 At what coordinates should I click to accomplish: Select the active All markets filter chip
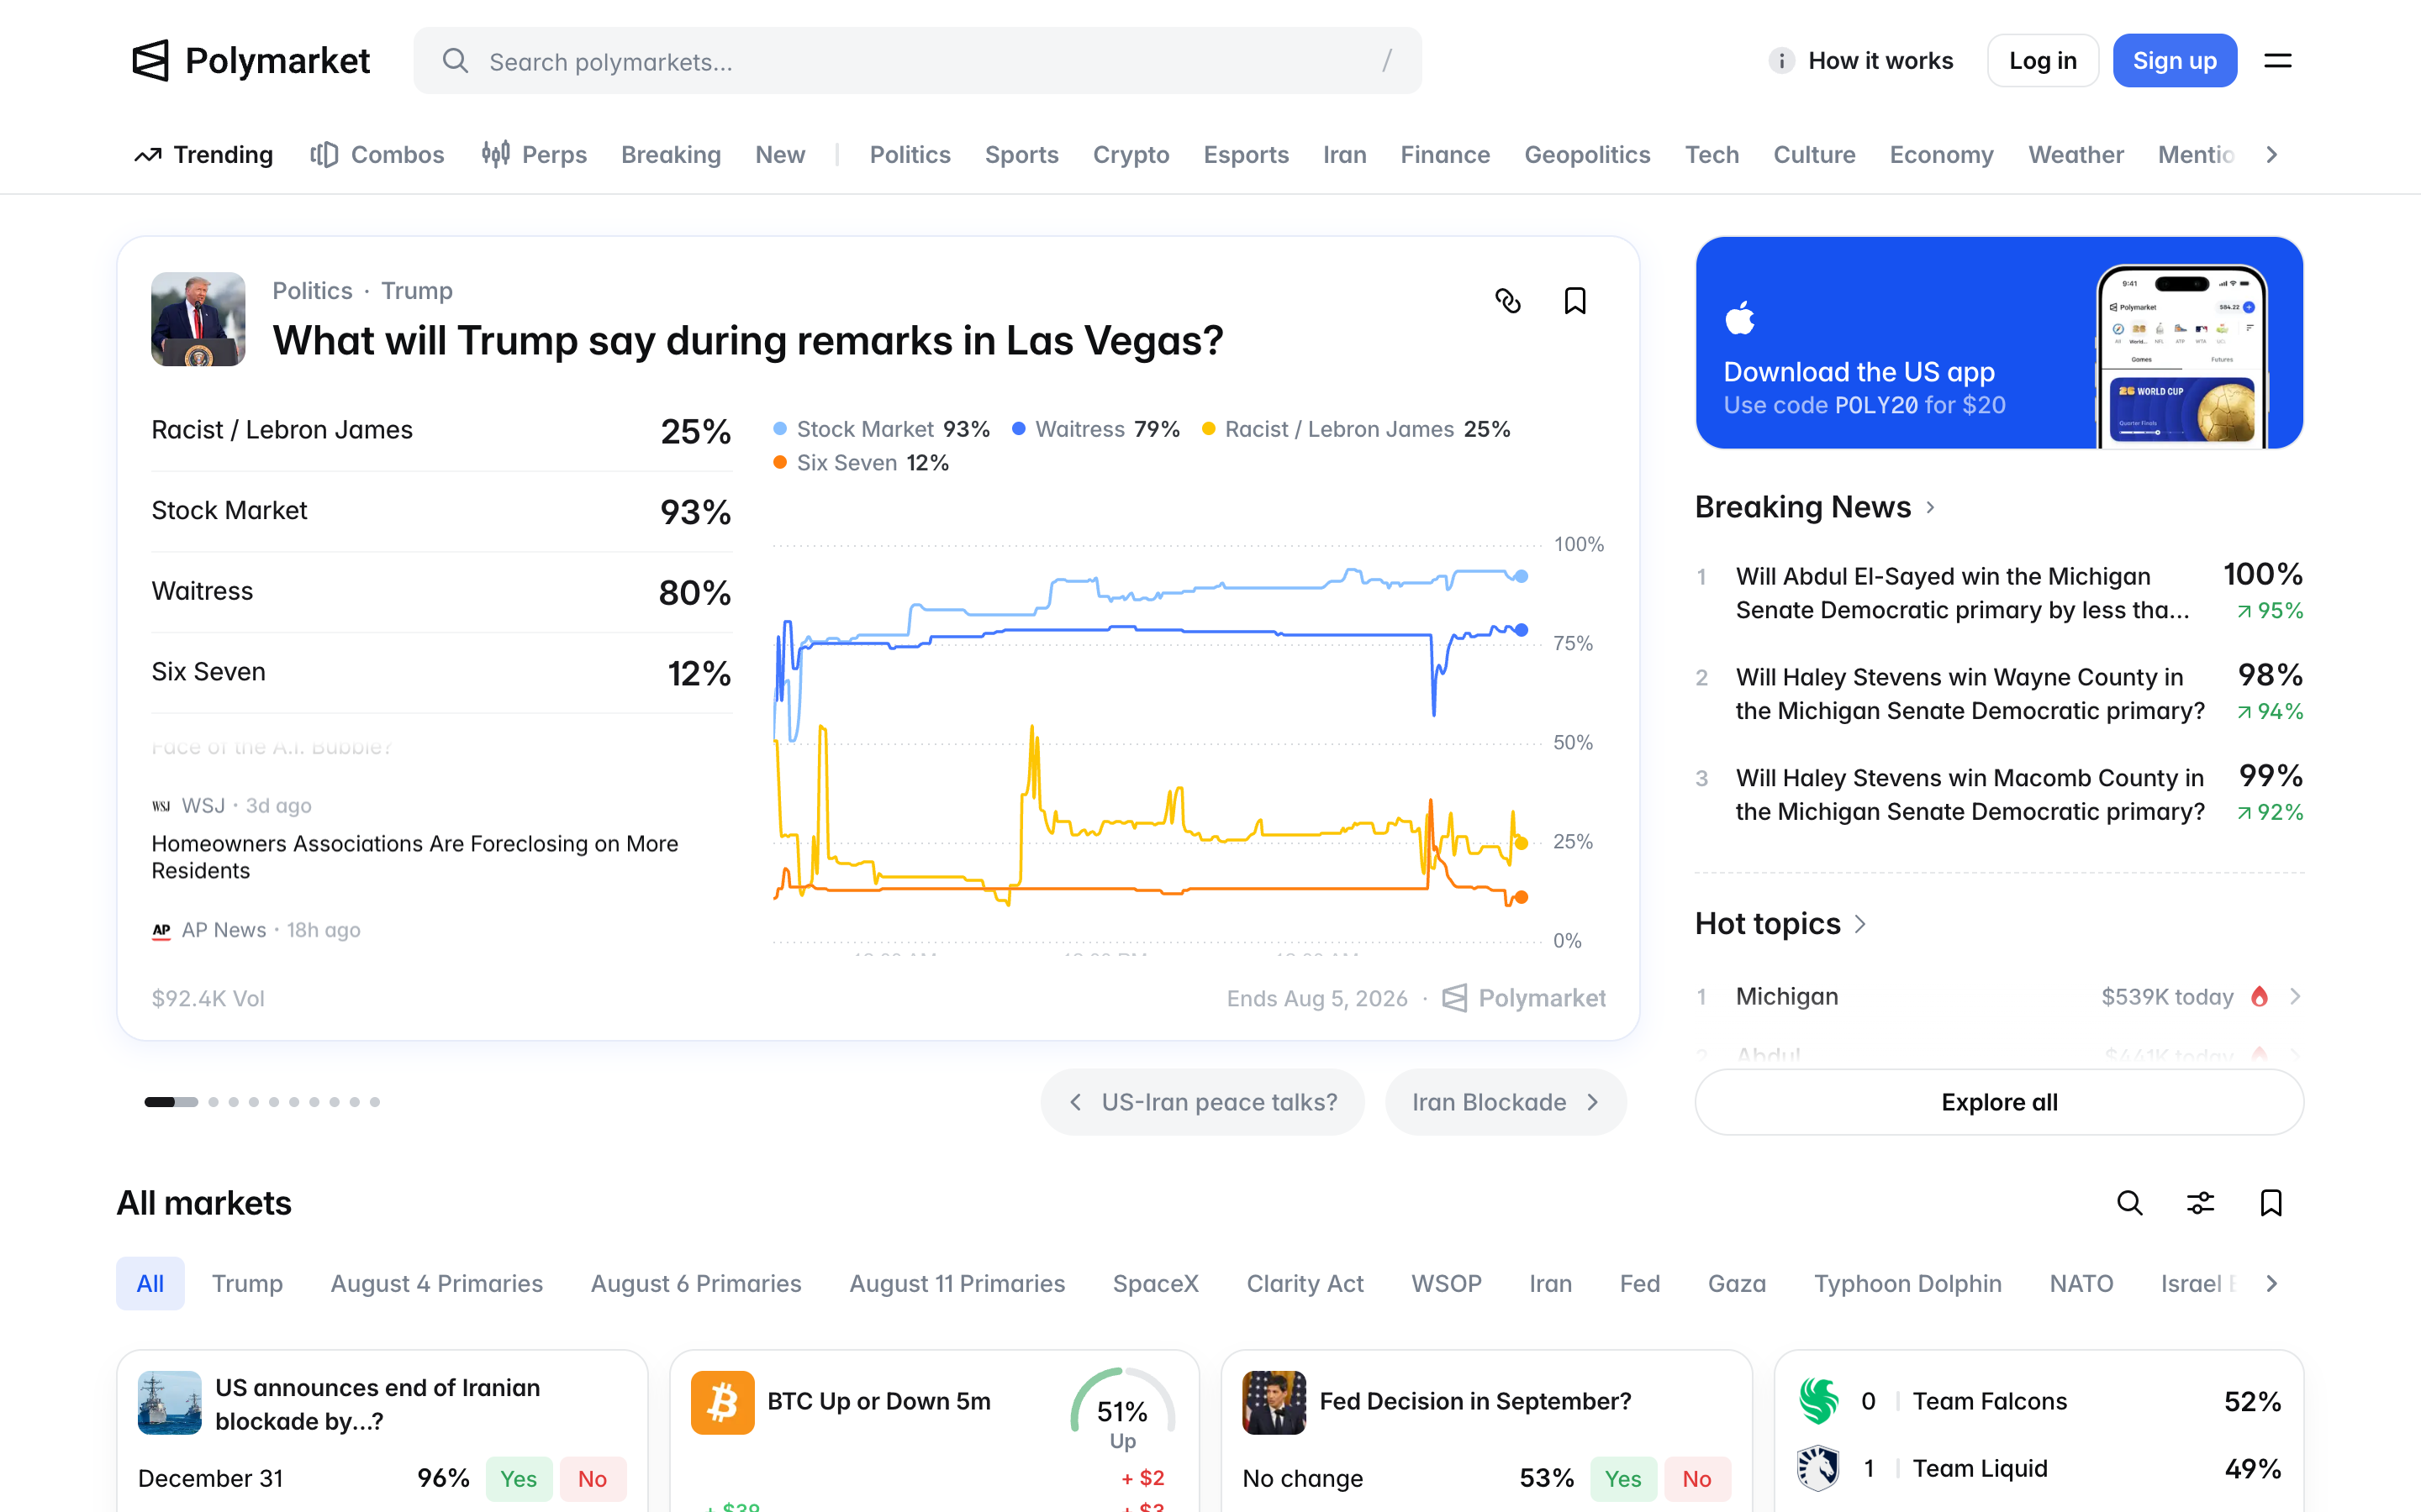(x=150, y=1284)
